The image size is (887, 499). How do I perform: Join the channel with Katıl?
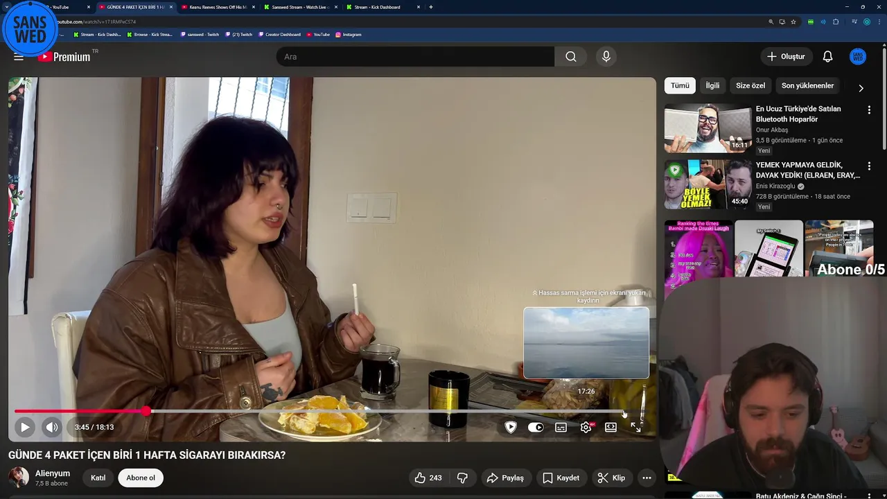click(98, 478)
